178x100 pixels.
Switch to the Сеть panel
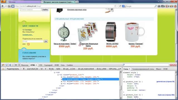(63, 65)
